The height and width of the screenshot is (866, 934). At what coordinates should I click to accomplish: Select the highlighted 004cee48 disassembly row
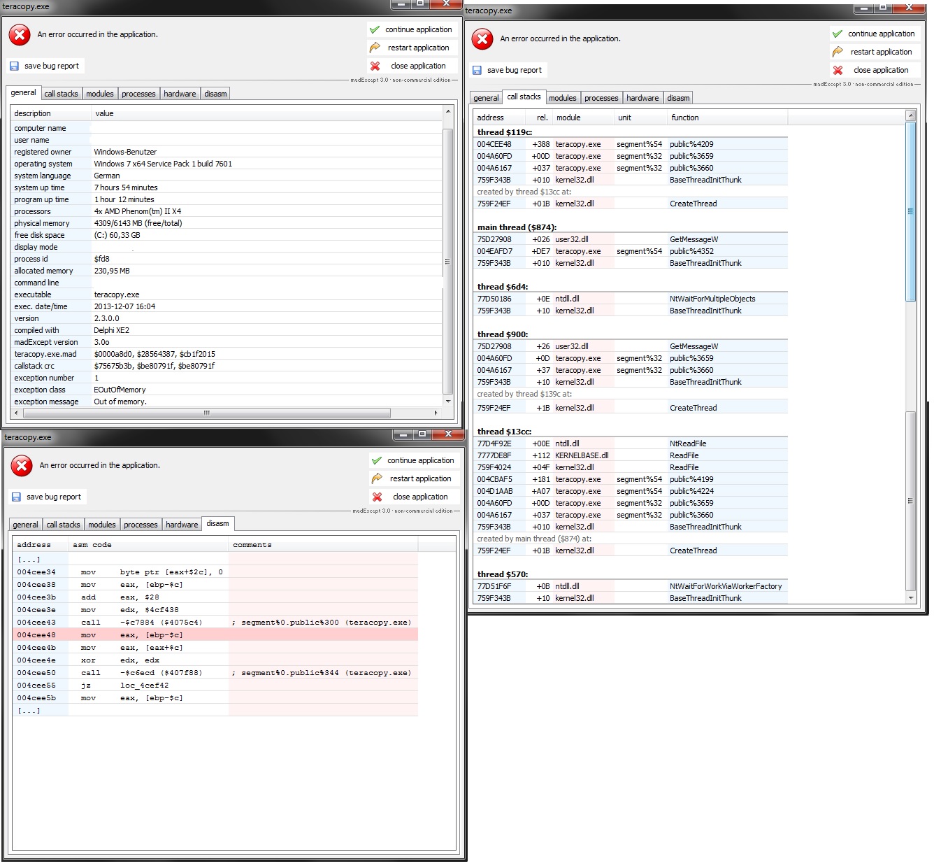[215, 635]
